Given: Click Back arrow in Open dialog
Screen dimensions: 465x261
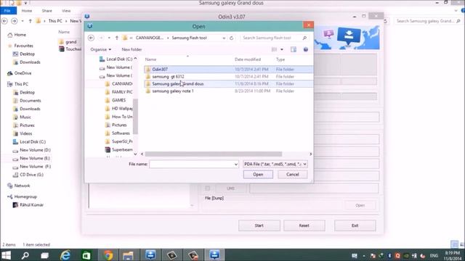Looking at the screenshot, I should tap(91, 38).
